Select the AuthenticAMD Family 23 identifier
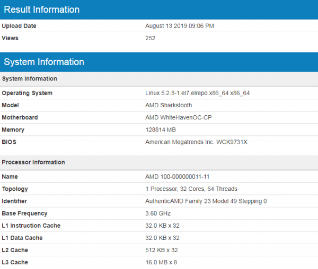 206,201
